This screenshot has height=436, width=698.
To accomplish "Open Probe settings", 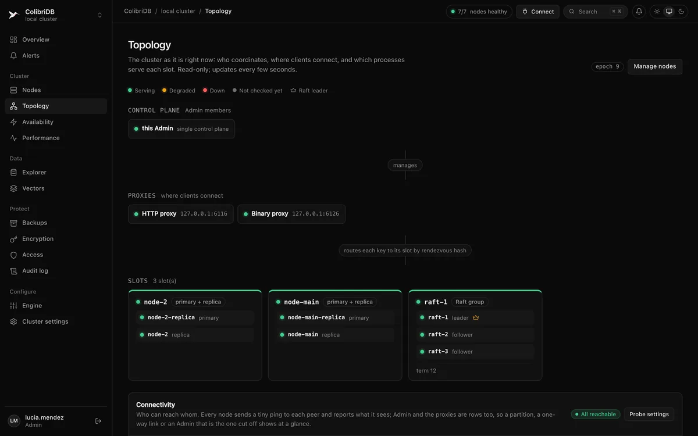I will [649, 414].
